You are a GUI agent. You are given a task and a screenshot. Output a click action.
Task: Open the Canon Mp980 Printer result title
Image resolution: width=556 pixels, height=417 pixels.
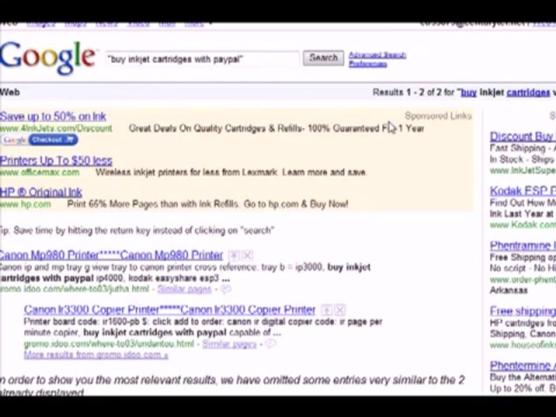(x=111, y=255)
